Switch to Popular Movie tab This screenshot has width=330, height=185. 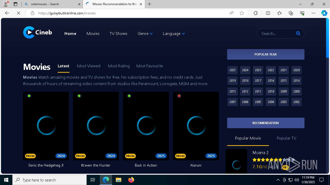tap(248, 138)
